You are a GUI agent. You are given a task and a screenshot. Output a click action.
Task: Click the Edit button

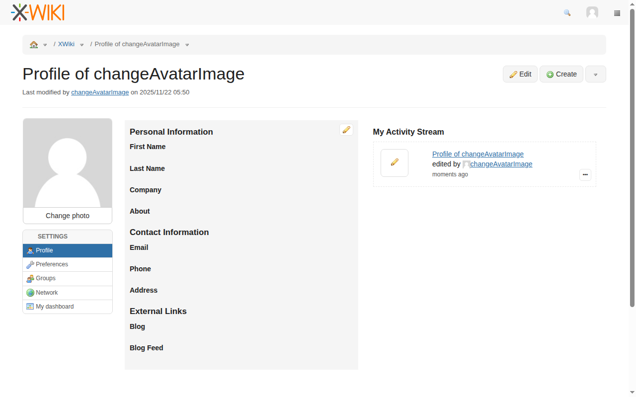pos(520,74)
